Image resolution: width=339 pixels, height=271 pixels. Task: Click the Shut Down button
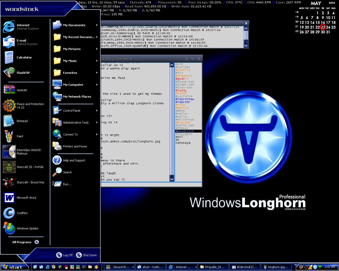coord(87,255)
